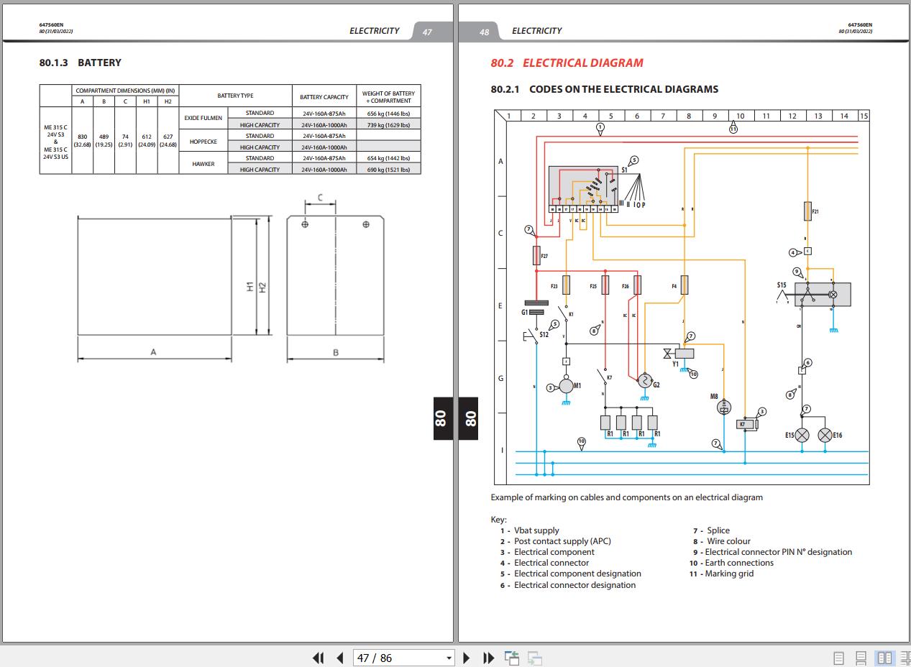This screenshot has height=667, width=911.
Task: Click the go-forward-in-view-history icon
Action: click(534, 658)
